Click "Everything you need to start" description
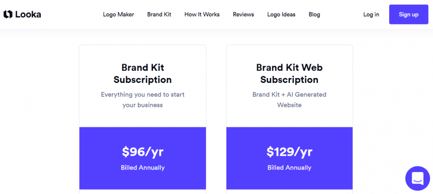This screenshot has height=194, width=433. [x=142, y=94]
